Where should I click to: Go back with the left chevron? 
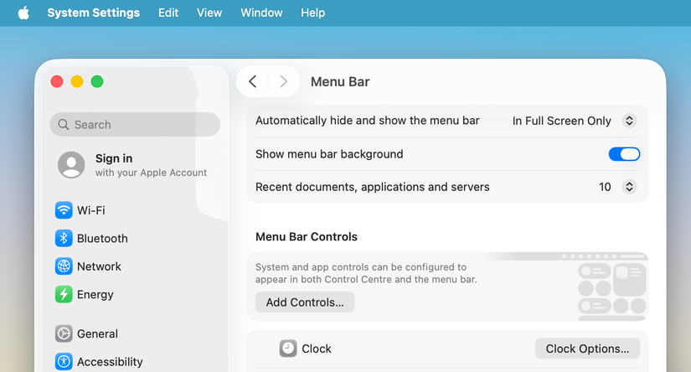pyautogui.click(x=252, y=81)
